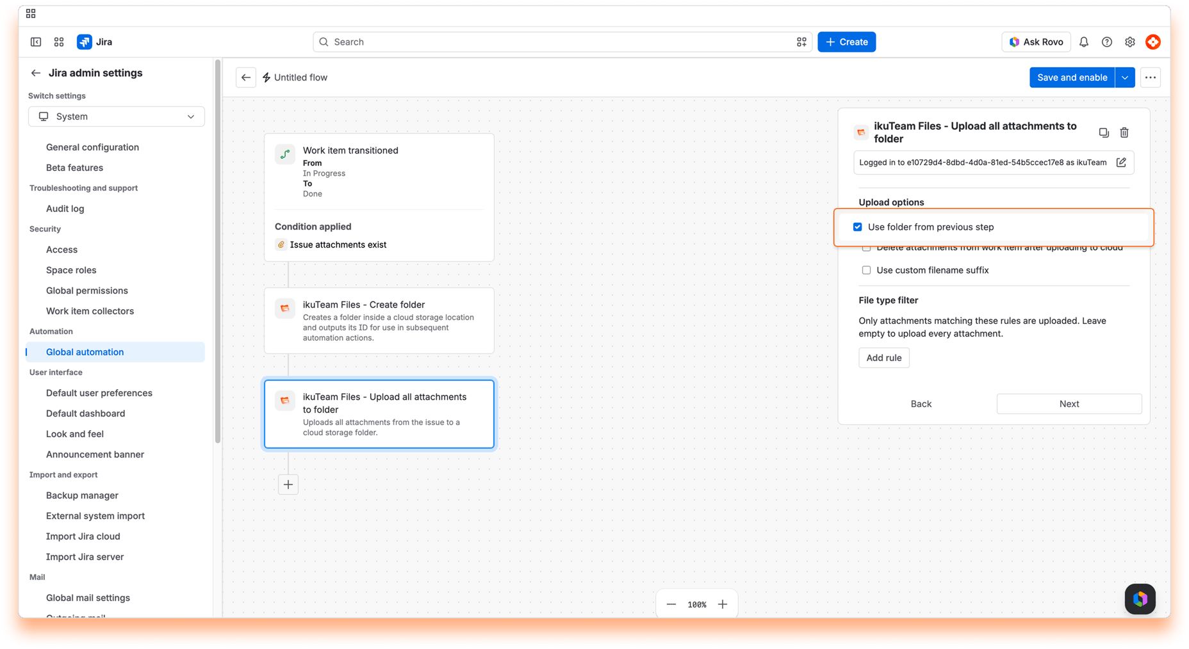Open the help question mark icon
This screenshot has height=649, width=1189.
point(1107,42)
